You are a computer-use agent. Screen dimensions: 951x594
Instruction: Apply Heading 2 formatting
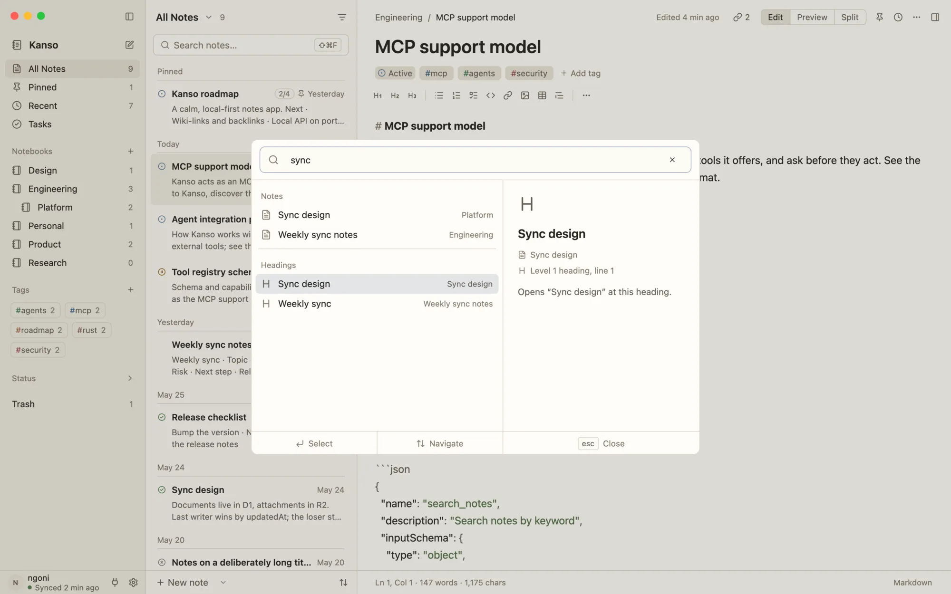tap(395, 96)
